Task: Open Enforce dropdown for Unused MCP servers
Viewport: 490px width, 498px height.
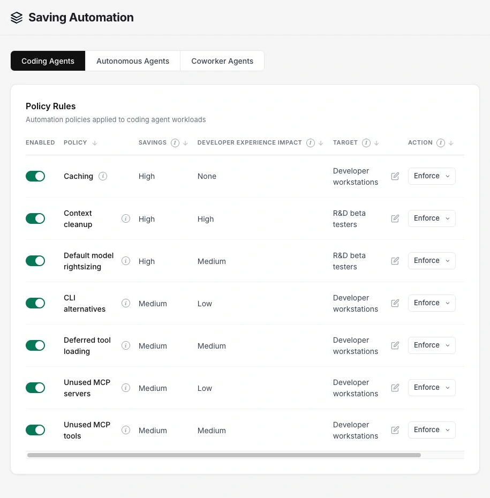Action: click(x=432, y=387)
